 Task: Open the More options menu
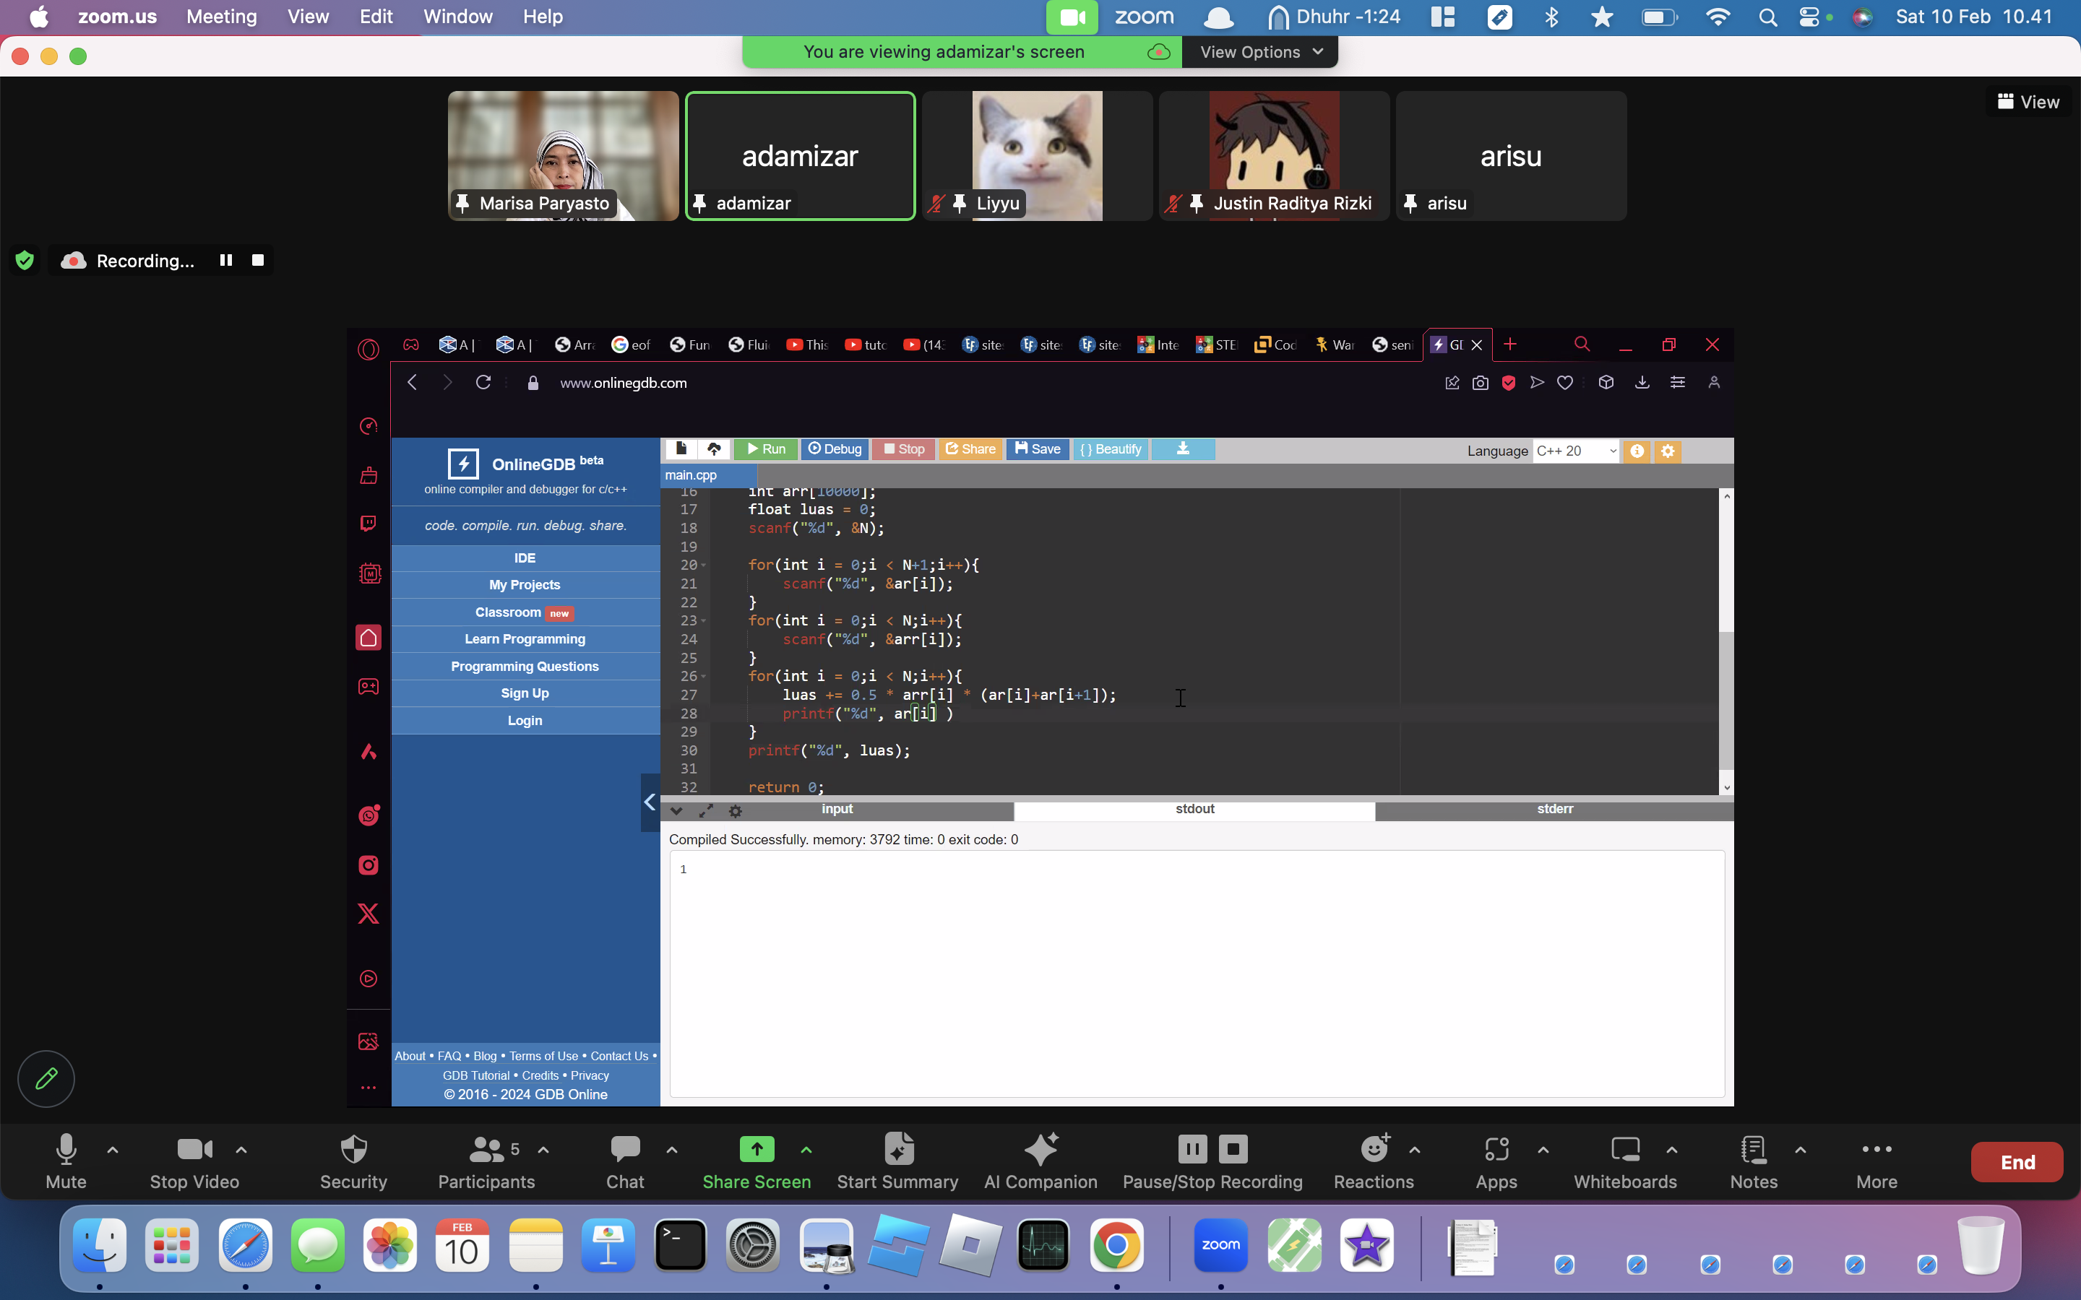(x=1877, y=1161)
